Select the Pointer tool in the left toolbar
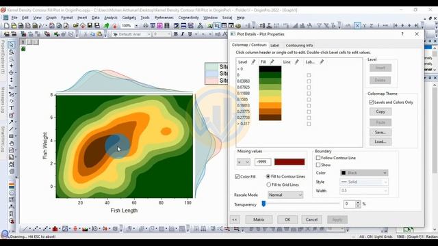438x246 pixels. [x=11, y=44]
